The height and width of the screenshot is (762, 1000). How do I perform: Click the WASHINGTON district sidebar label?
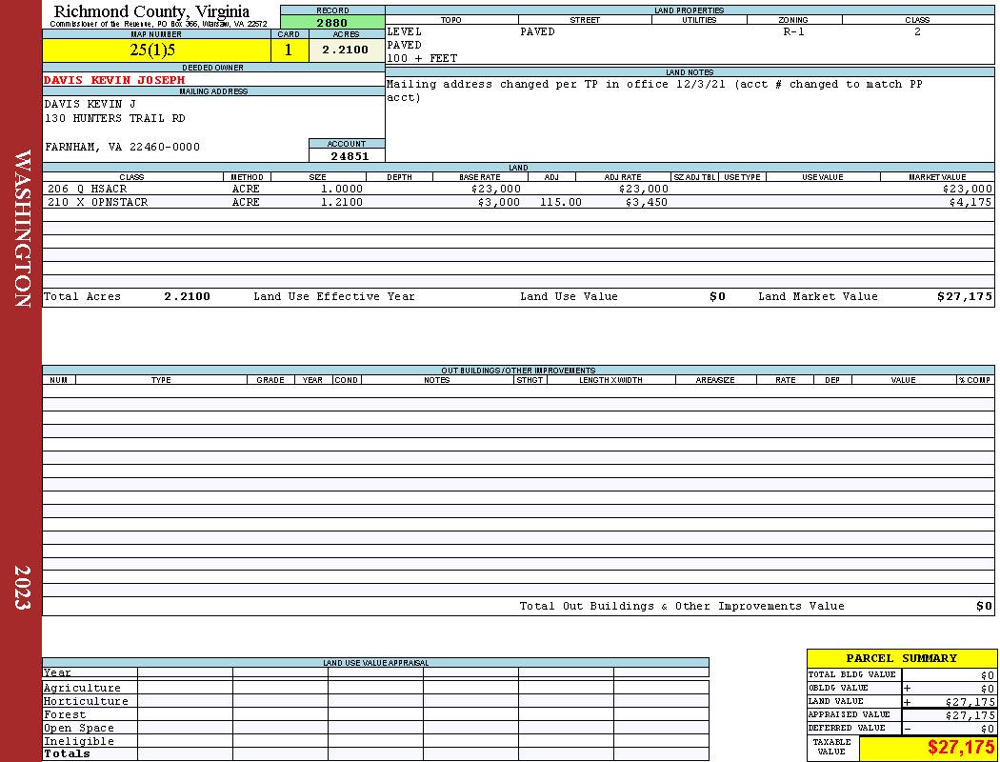click(22, 229)
